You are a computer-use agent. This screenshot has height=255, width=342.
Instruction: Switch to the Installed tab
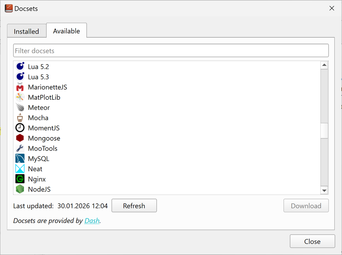(26, 31)
